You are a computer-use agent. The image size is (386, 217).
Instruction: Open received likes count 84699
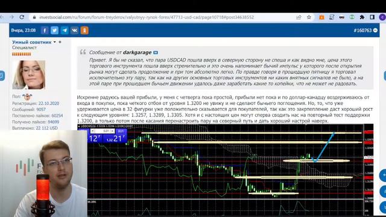tap(54, 122)
